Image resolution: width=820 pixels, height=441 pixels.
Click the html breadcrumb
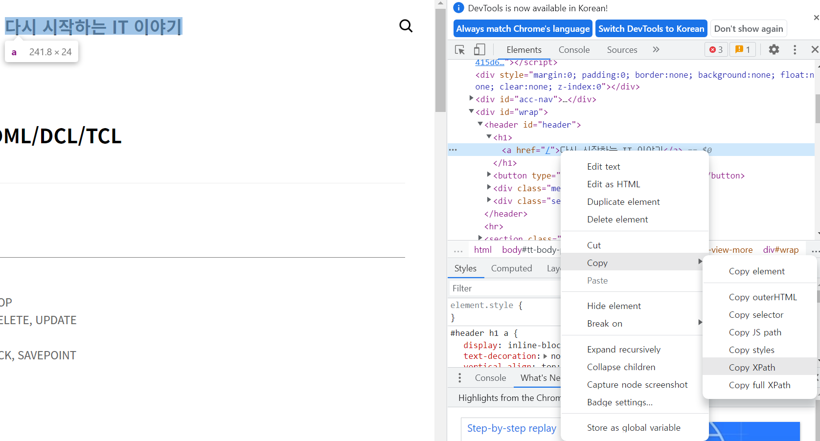[482, 250]
